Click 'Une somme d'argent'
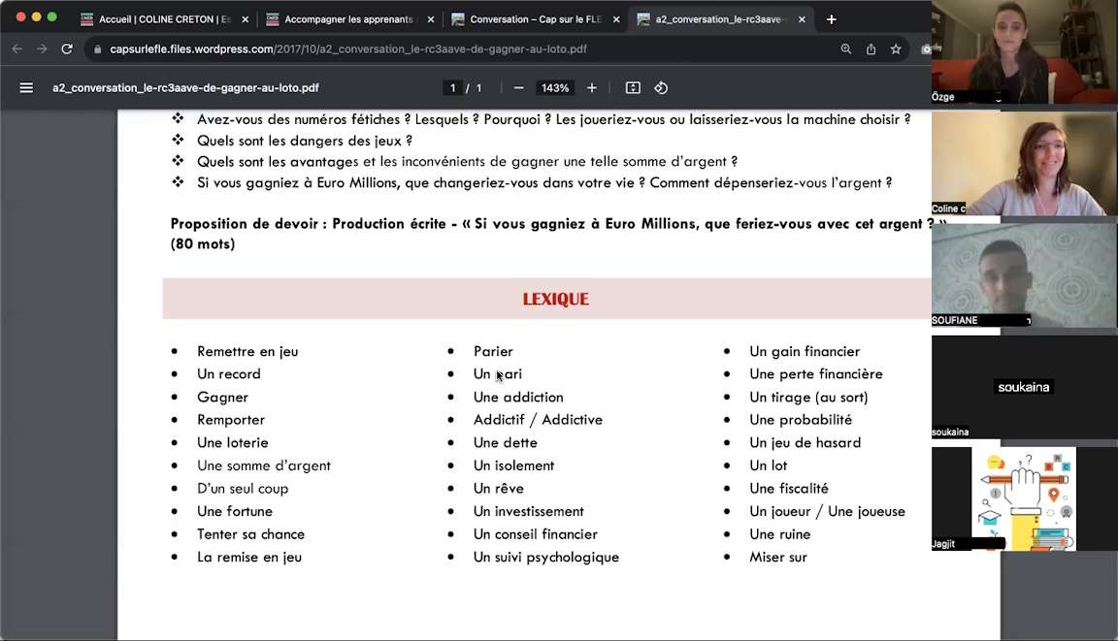 coord(264,465)
